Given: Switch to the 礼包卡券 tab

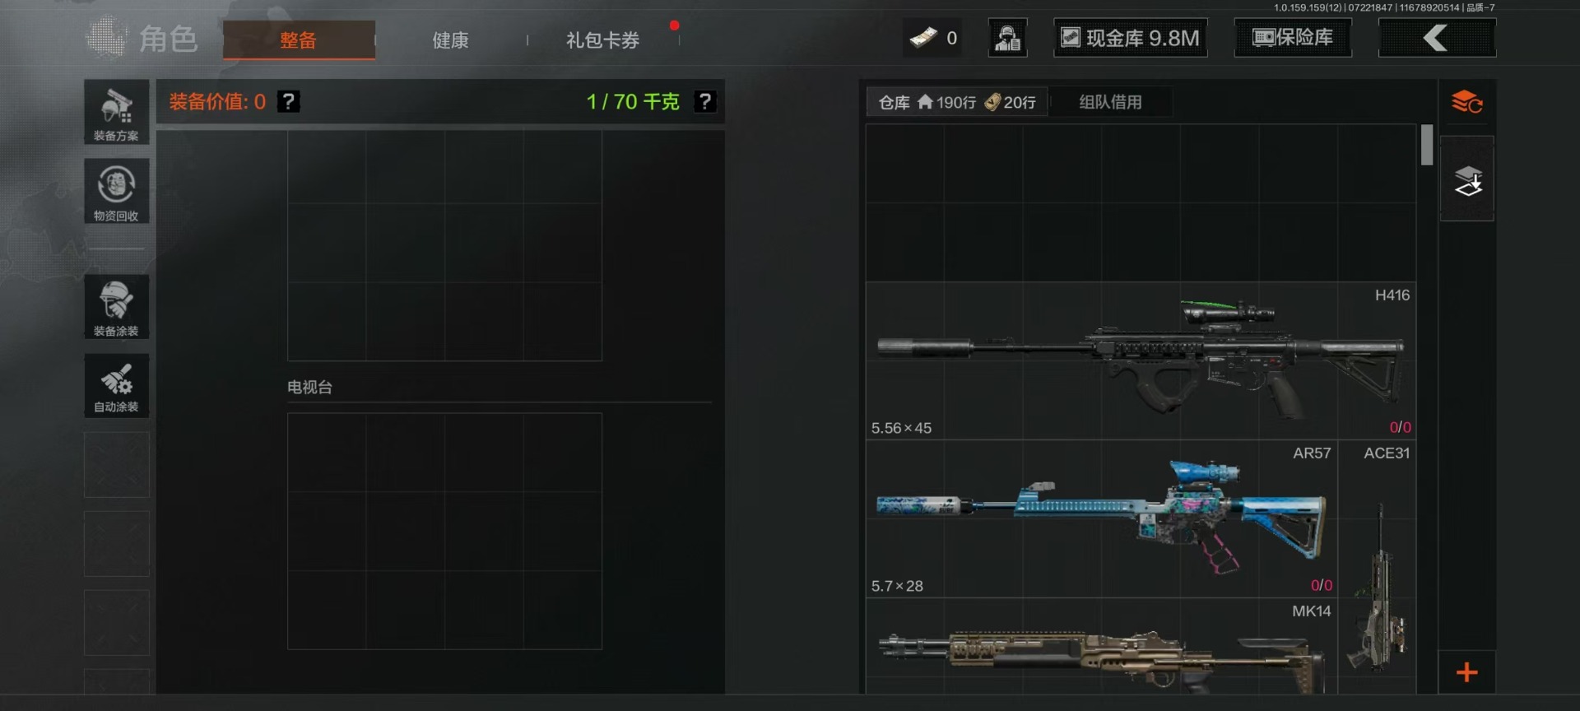Looking at the screenshot, I should [x=602, y=39].
